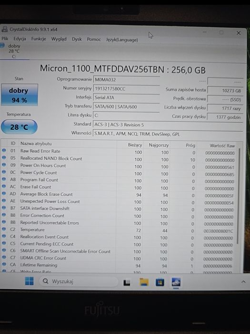Click the status dot for SMART Offline Scan row

[4, 250]
